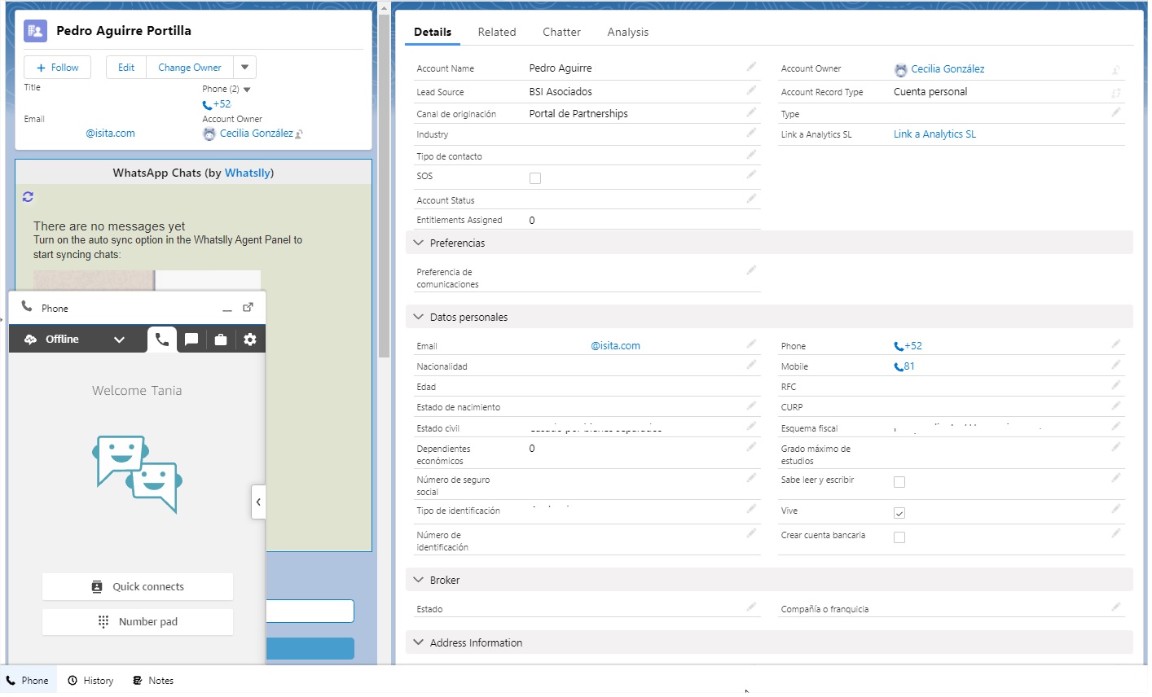Open the softphone settings gear
The image size is (1152, 697).
[250, 340]
